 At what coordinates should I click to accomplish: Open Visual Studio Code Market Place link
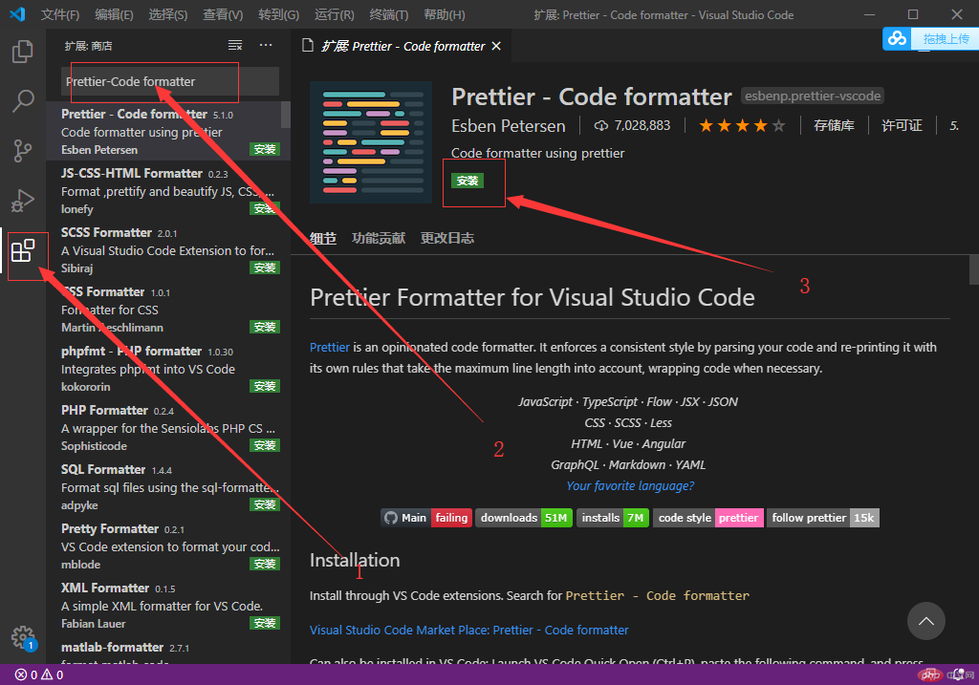click(468, 631)
